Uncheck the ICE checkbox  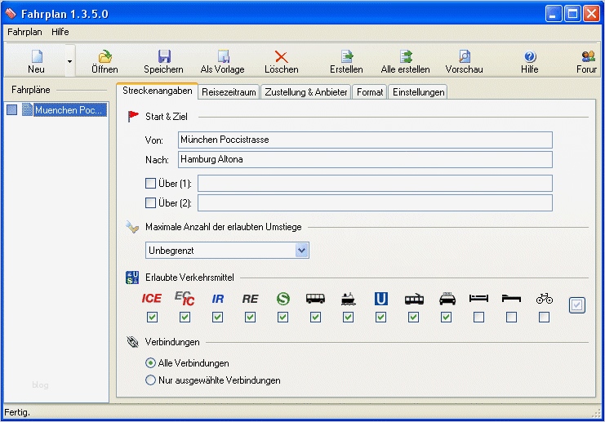152,317
